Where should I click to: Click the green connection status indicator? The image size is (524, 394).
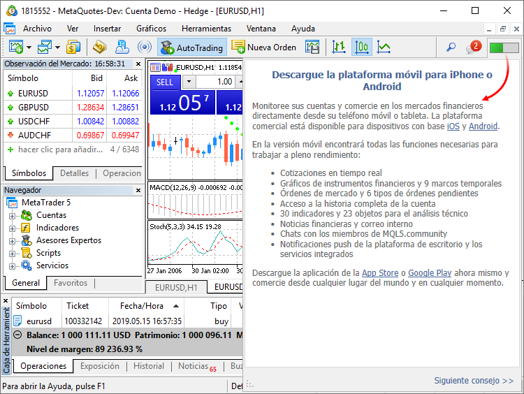(x=504, y=48)
